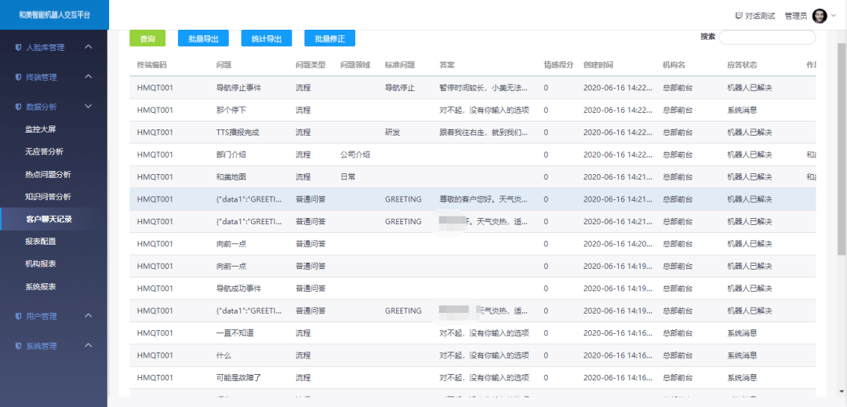Click the chat bubble icon for 对话测试
This screenshot has height=407, width=847.
pos(739,16)
